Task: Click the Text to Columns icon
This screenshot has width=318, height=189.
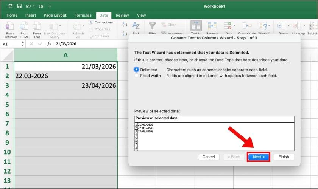Action: click(x=196, y=26)
